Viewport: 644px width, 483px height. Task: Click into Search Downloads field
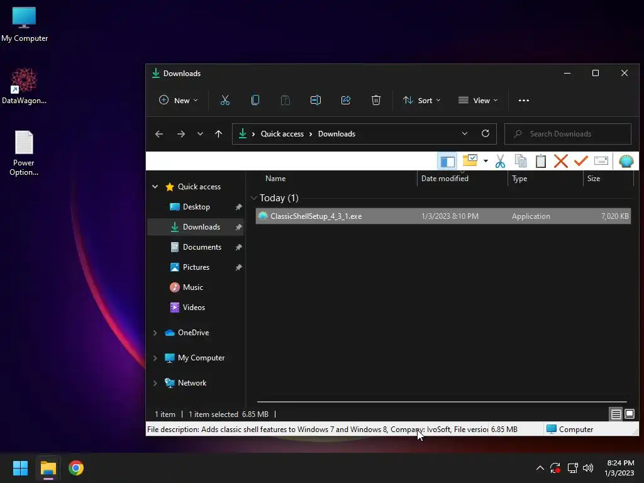[x=568, y=134]
